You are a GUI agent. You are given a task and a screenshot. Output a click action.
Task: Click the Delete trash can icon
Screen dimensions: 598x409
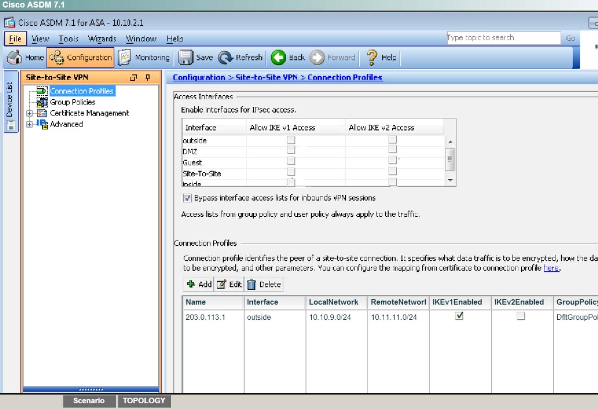(252, 284)
